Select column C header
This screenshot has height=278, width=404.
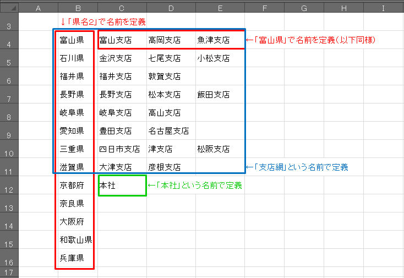coord(122,8)
